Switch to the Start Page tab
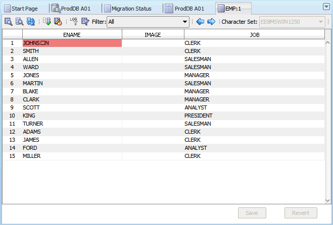 [x=24, y=9]
